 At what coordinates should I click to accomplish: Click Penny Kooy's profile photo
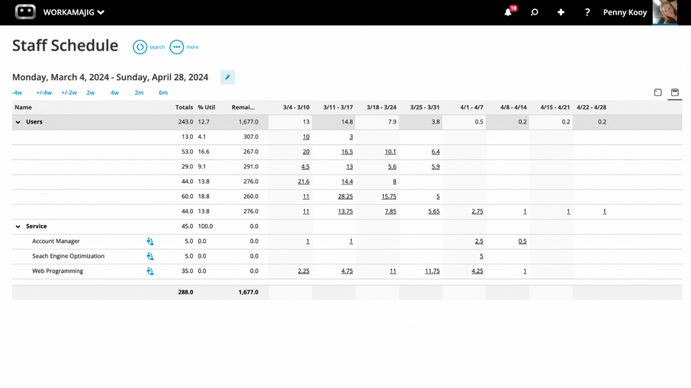click(664, 12)
